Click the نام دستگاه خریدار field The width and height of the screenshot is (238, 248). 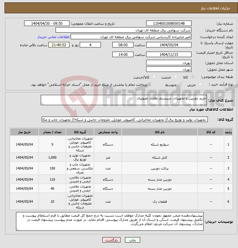coord(124,30)
